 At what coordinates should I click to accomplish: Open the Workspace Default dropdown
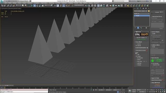24,1
